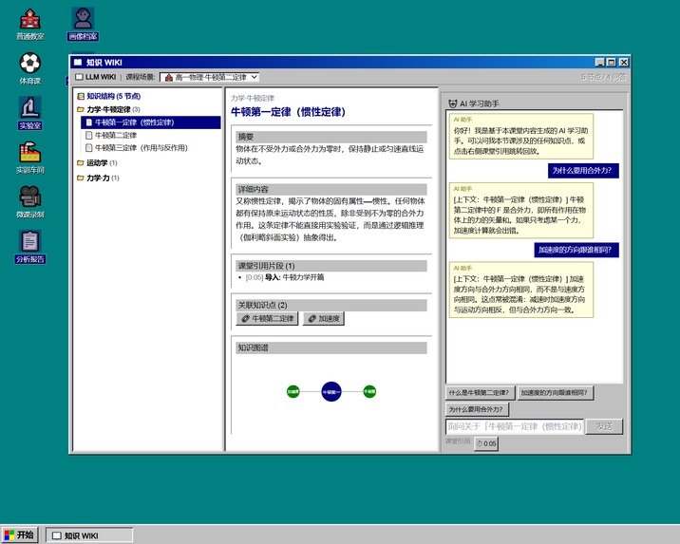The height and width of the screenshot is (544, 680).
Task: Click the user message 为什么要用合外力?
Action: pyautogui.click(x=583, y=170)
